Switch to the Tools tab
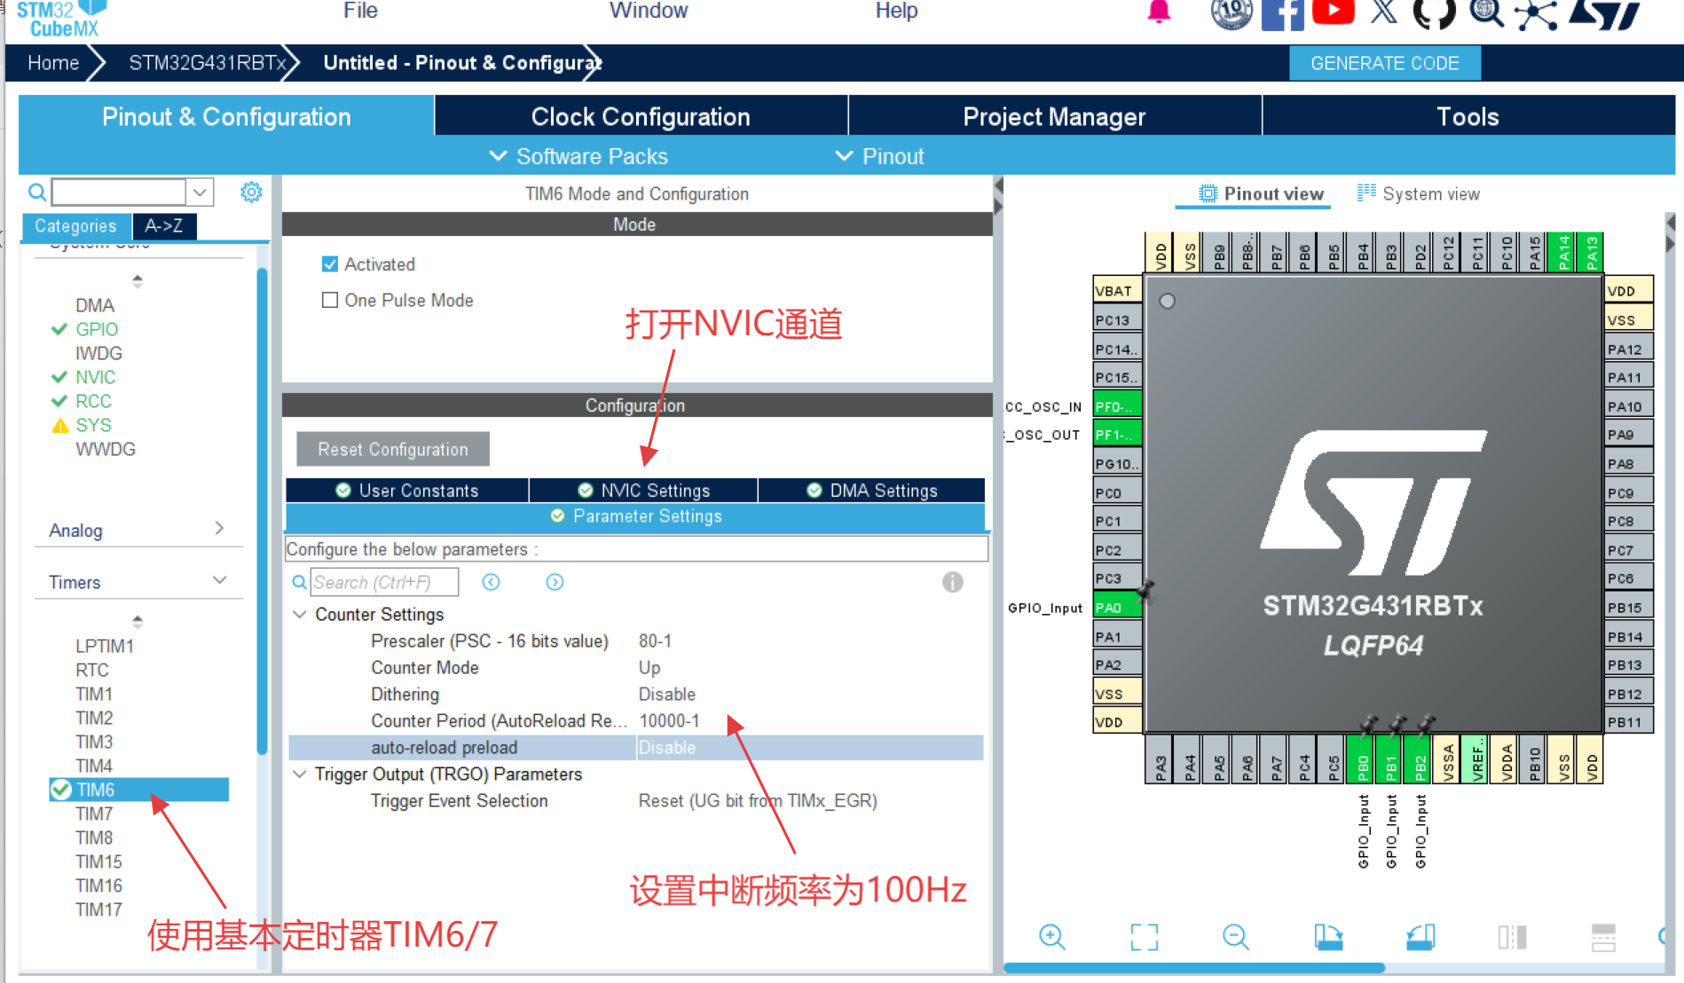This screenshot has height=983, width=1684. (x=1468, y=116)
